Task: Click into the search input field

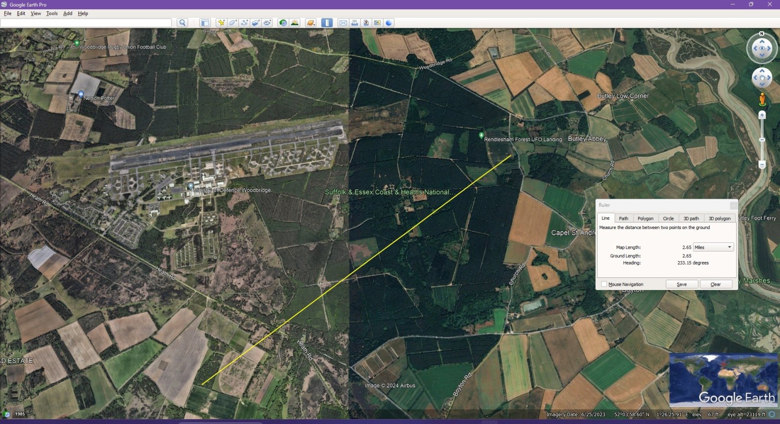Action: 86,23
